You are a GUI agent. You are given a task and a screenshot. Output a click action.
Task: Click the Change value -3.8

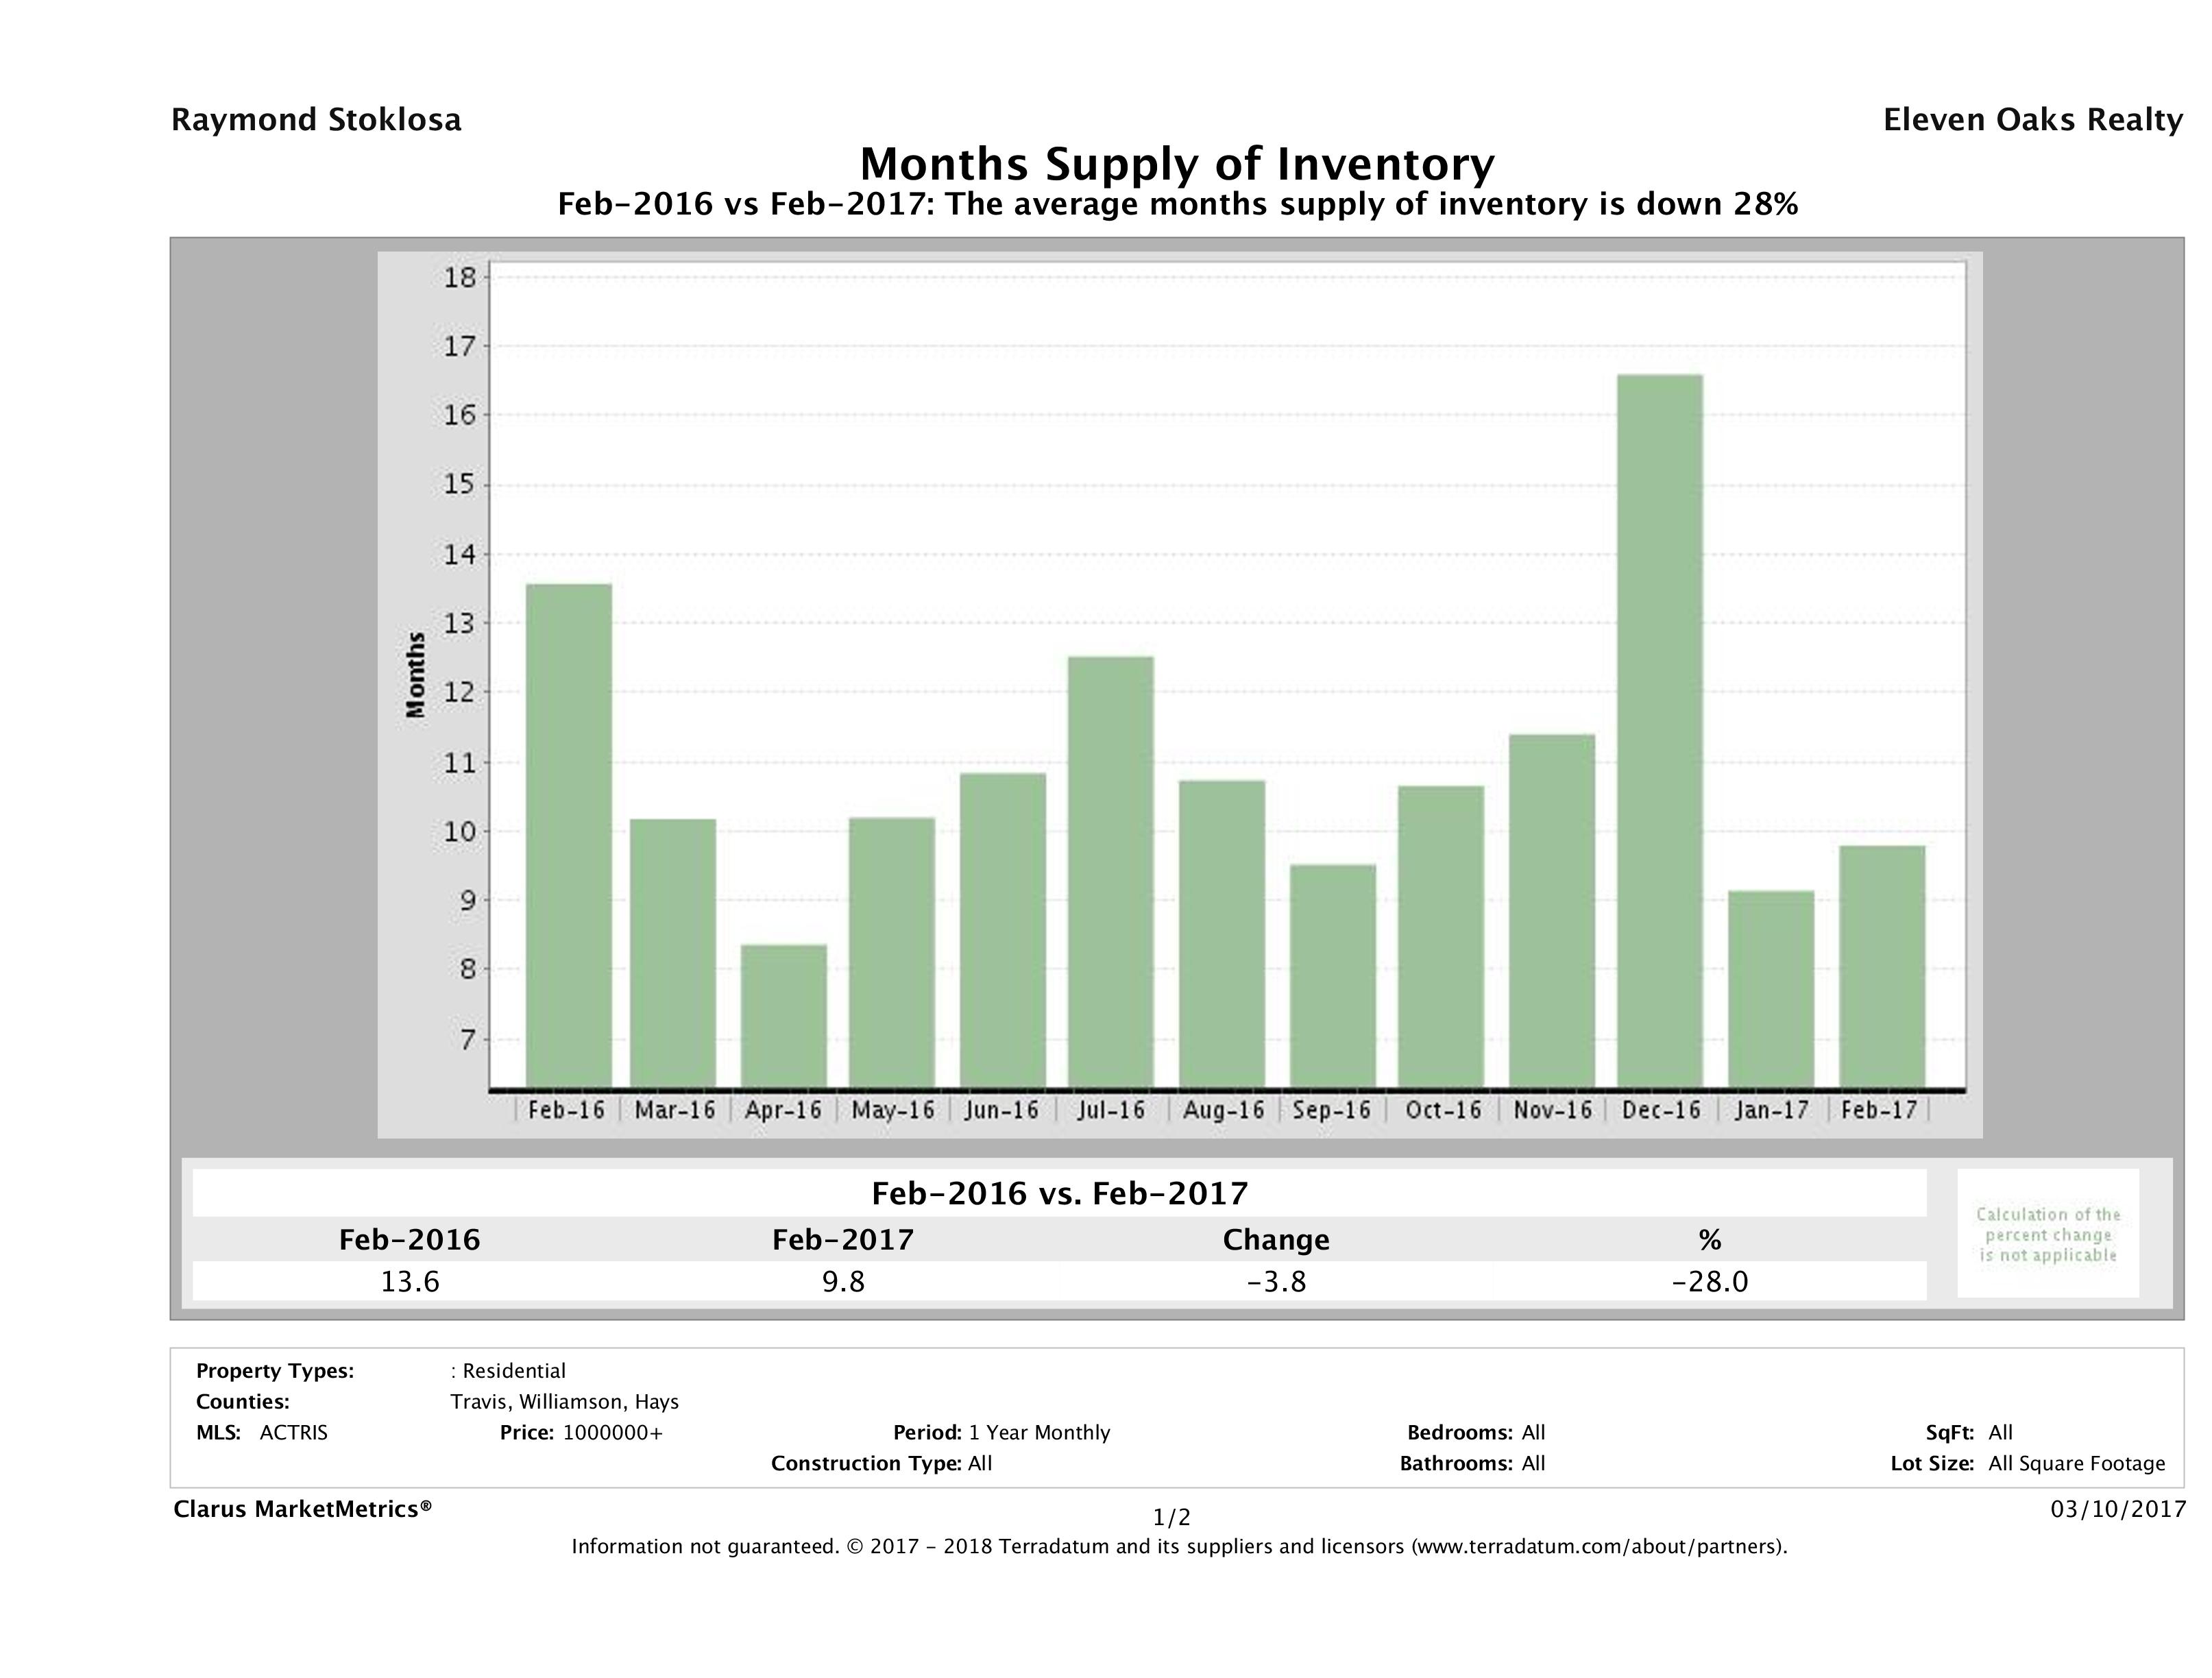click(1276, 1282)
